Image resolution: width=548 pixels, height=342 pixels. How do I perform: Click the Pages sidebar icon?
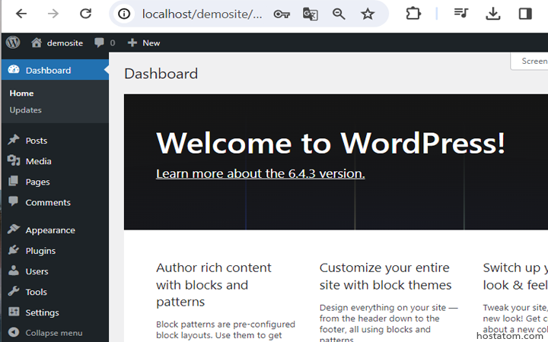pos(13,181)
